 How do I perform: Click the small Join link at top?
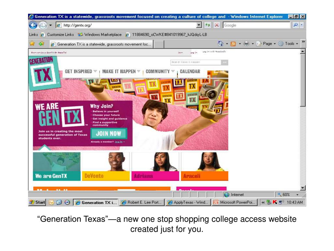(180, 53)
